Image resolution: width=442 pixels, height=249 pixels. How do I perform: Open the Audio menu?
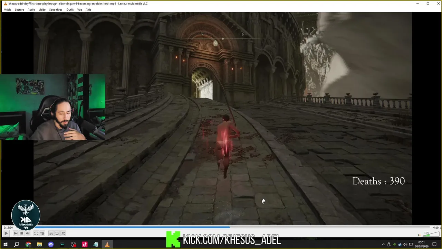point(31,10)
